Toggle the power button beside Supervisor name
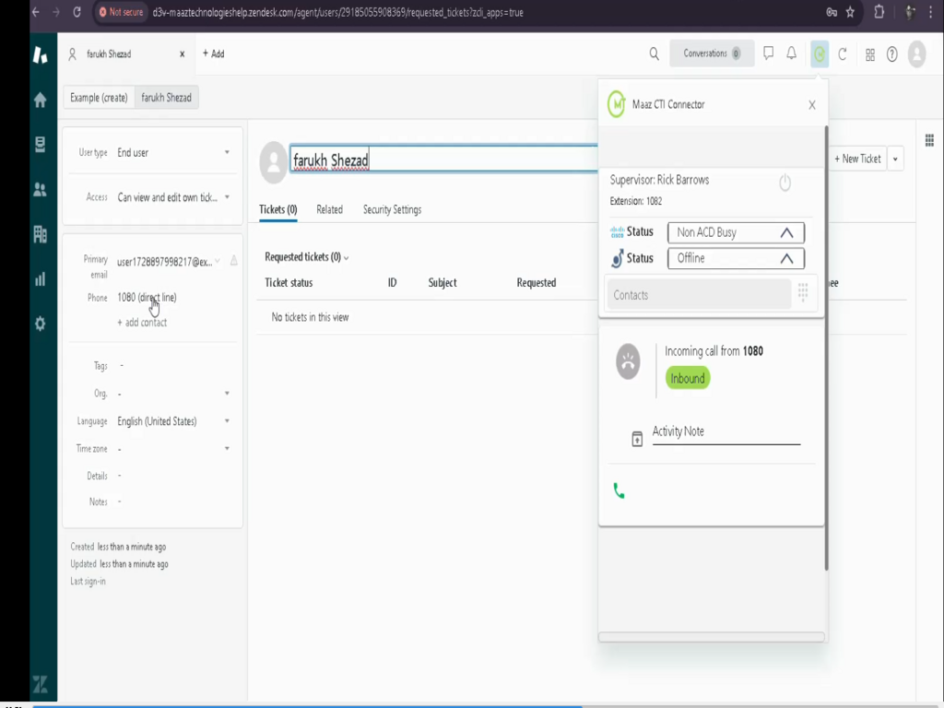Viewport: 944px width, 708px height. click(x=785, y=183)
